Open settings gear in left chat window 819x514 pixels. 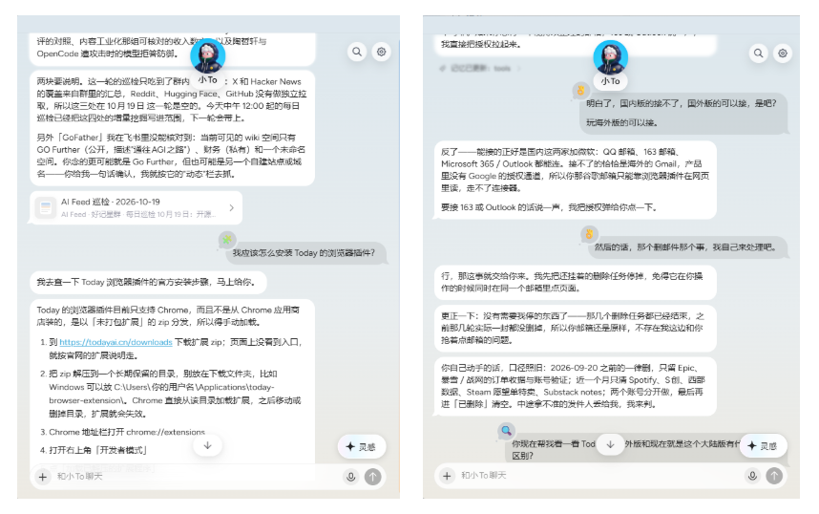coord(381,52)
